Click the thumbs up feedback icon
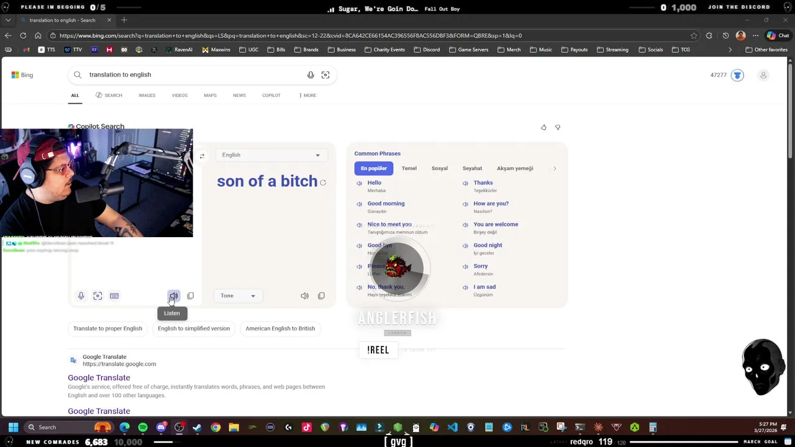Image resolution: width=795 pixels, height=447 pixels. click(543, 127)
